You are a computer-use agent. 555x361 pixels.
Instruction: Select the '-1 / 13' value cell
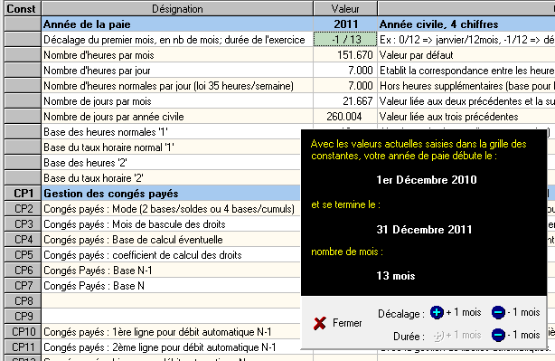345,39
